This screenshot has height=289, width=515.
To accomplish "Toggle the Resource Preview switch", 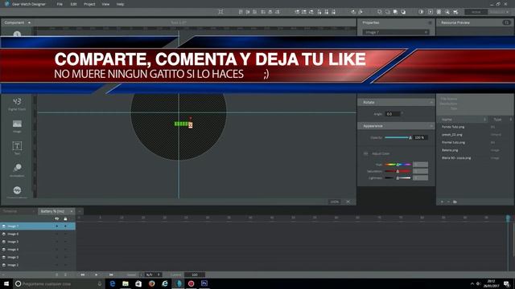I will tap(506, 22).
